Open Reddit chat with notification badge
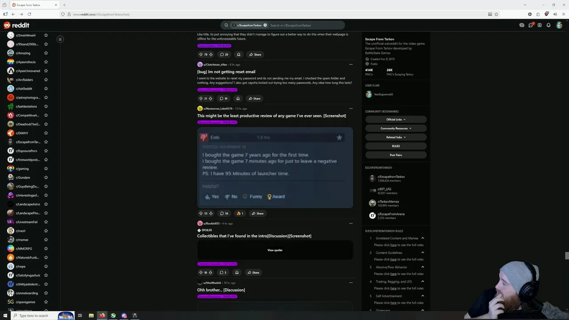 point(531,25)
